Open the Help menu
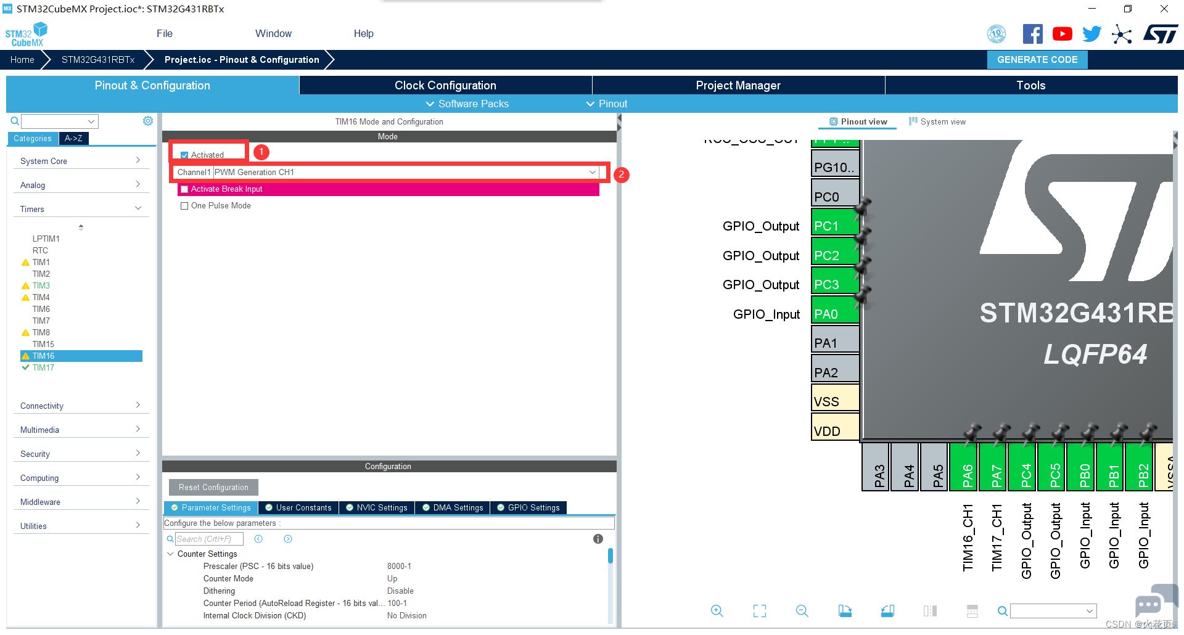 (364, 33)
